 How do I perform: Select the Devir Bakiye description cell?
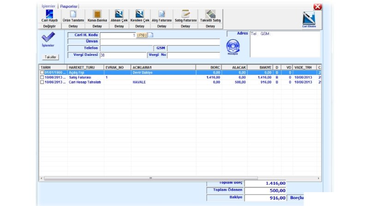click(x=163, y=73)
